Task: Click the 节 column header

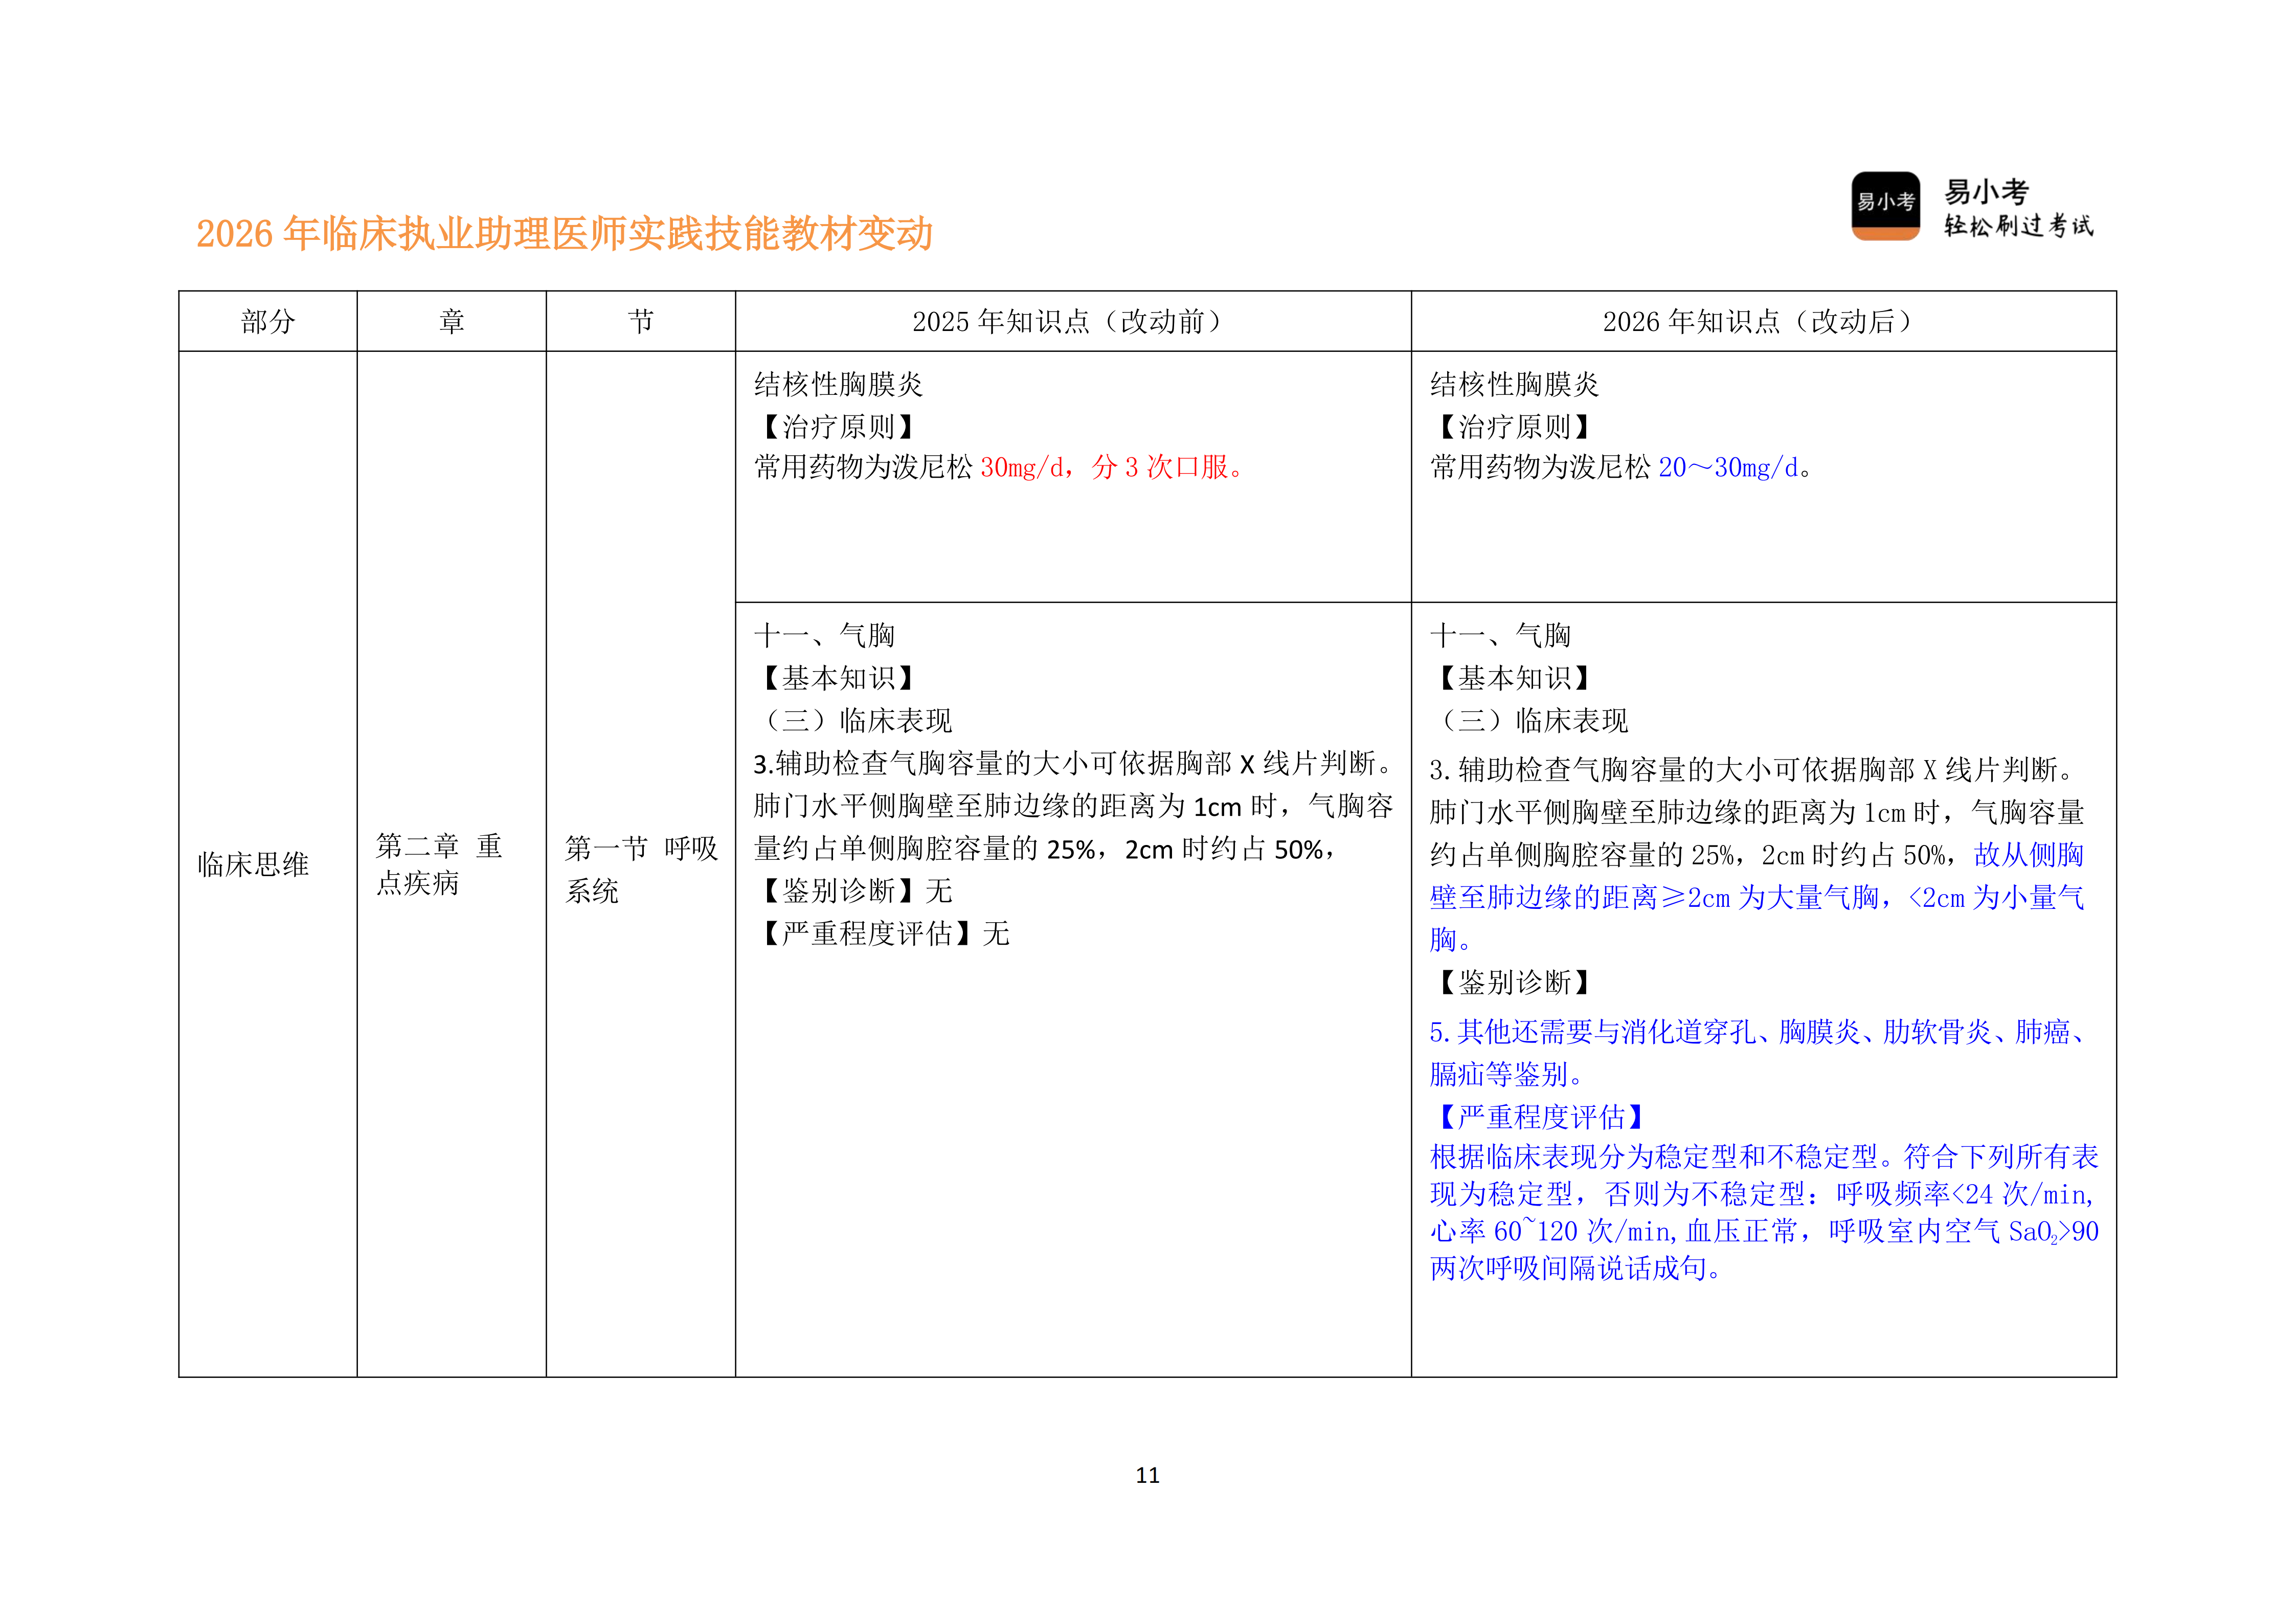Action: [641, 321]
